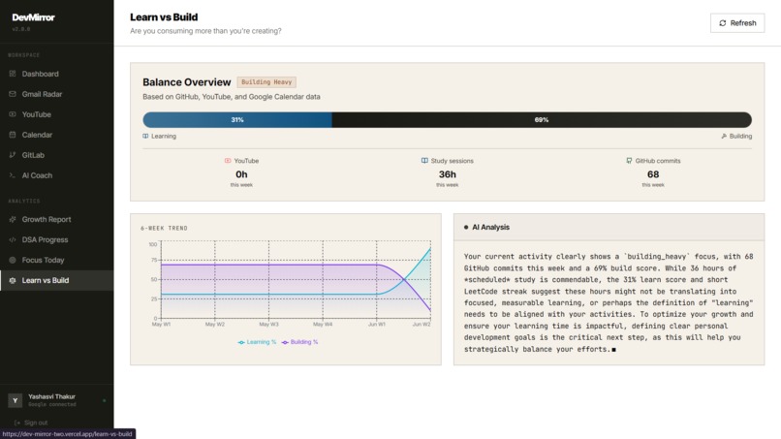Toggle the Learning % legend entry
The image size is (781, 439).
[257, 342]
